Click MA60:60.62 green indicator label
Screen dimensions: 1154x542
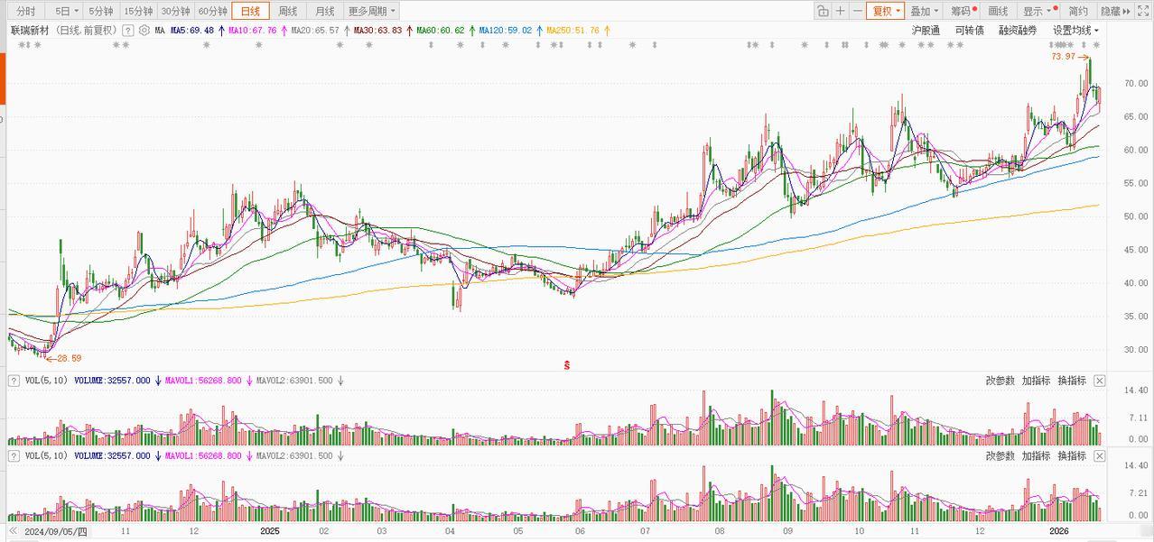pyautogui.click(x=440, y=30)
